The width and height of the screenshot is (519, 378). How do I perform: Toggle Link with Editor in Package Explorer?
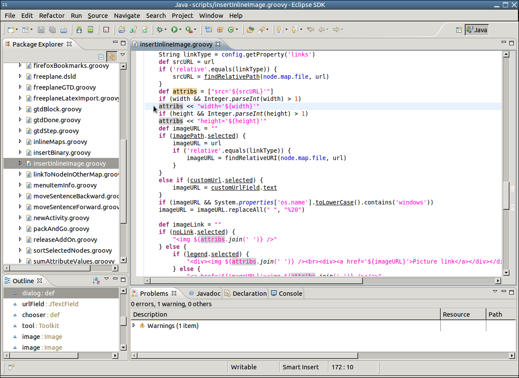tap(112, 56)
